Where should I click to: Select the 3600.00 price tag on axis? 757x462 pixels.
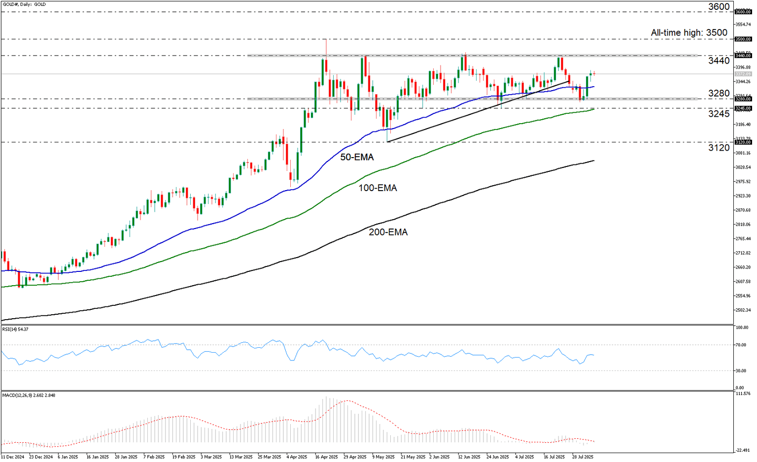point(743,12)
